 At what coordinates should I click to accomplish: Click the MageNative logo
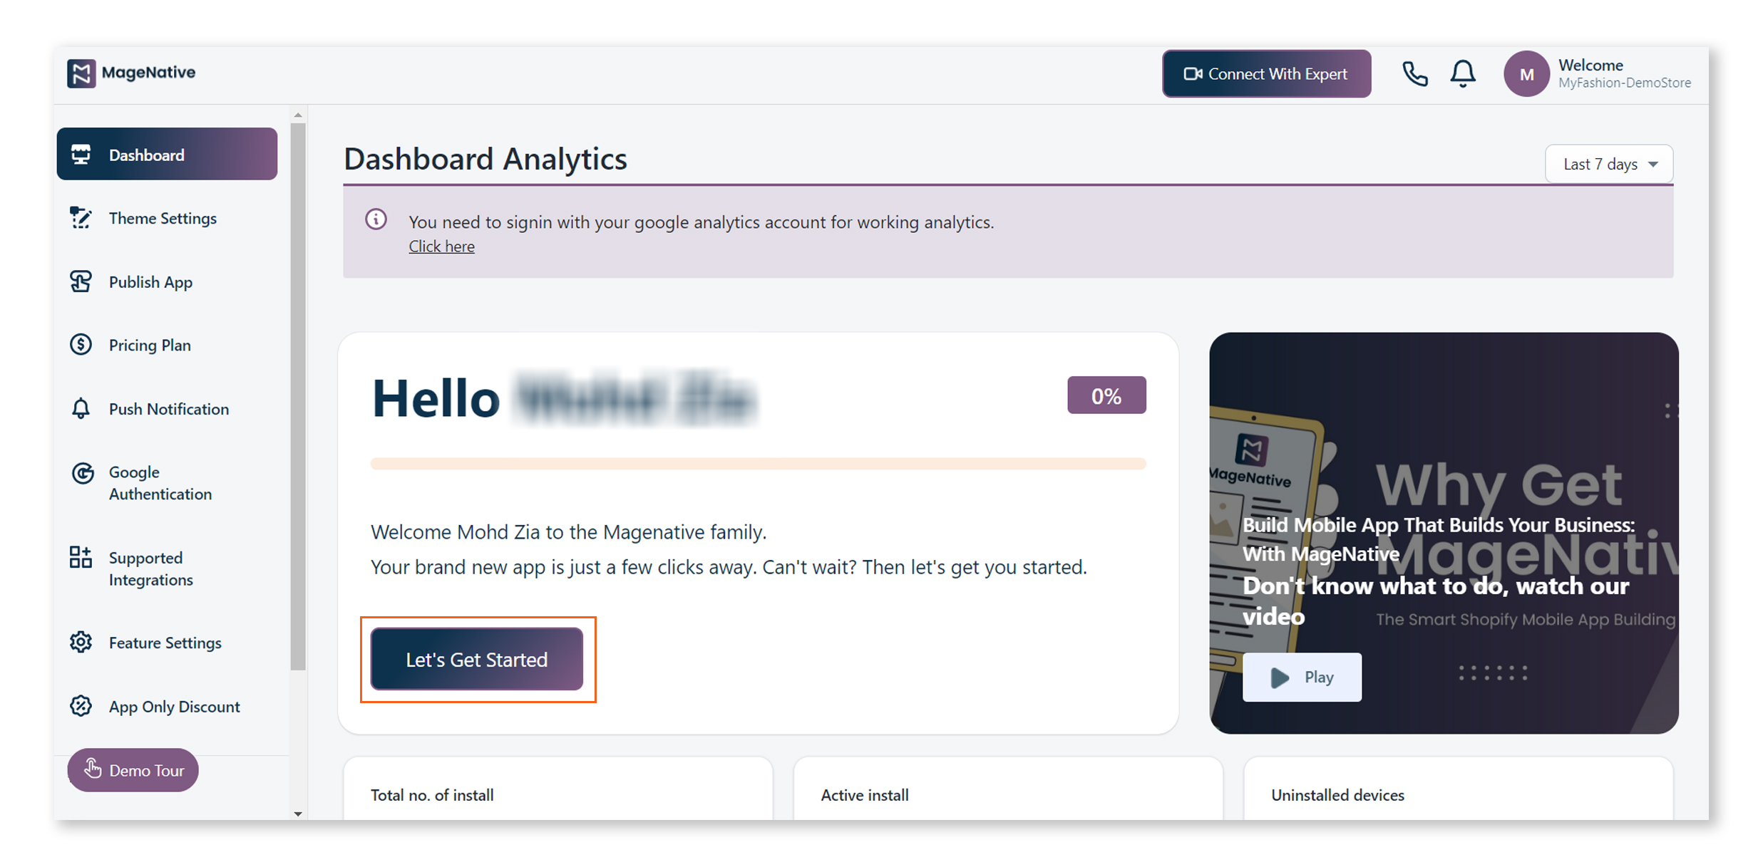coord(131,73)
